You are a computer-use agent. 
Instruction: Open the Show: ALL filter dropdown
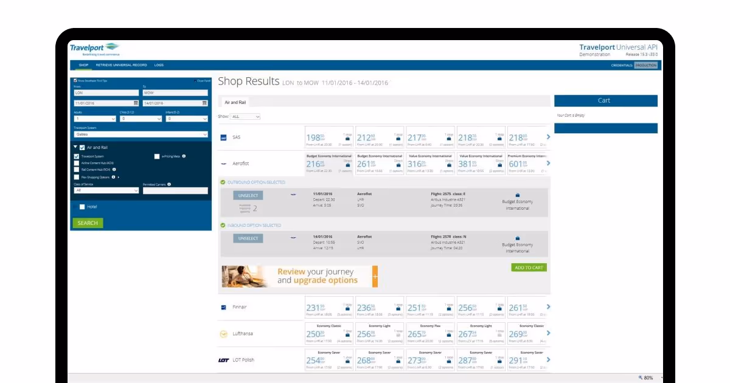point(246,117)
